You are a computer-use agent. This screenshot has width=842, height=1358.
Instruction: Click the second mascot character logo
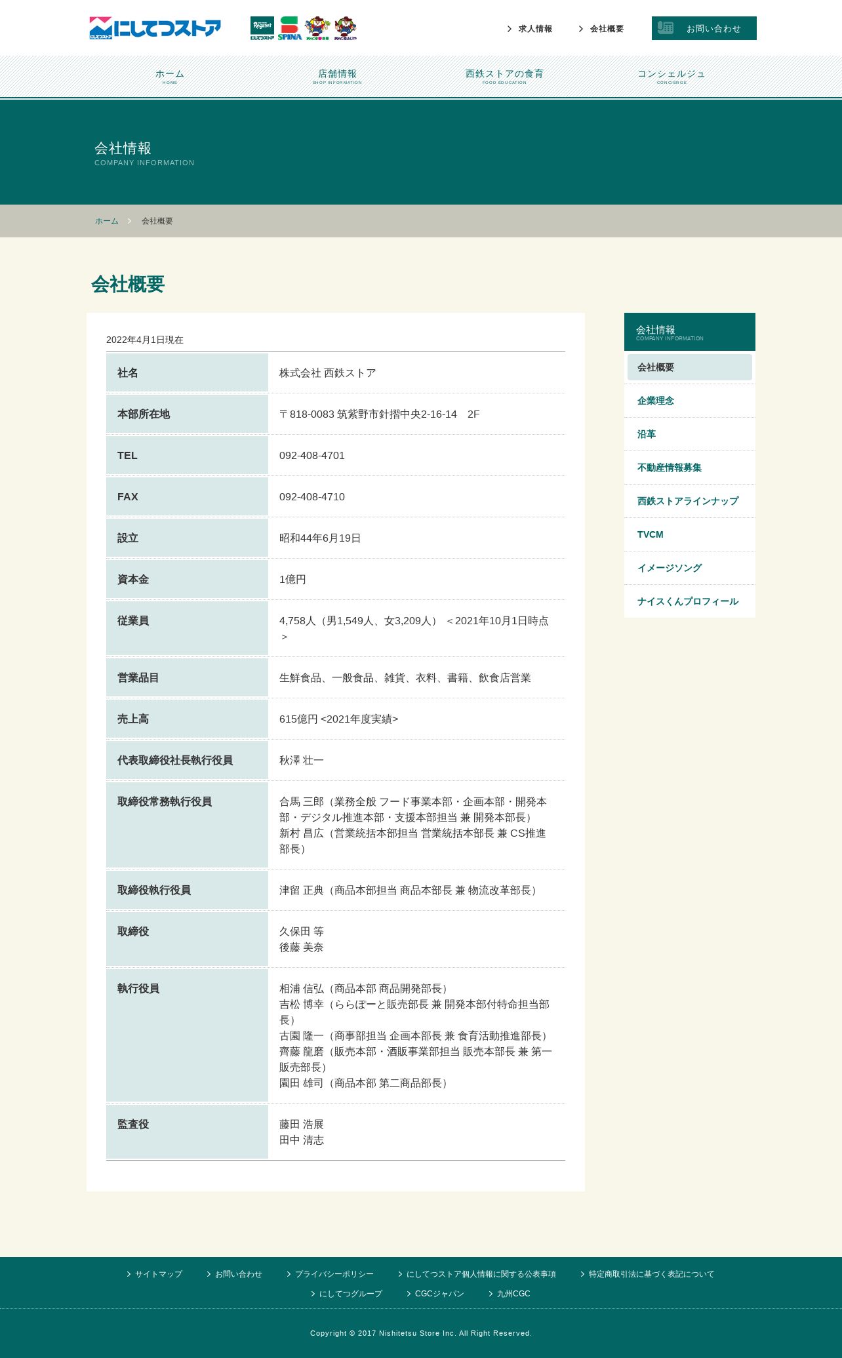(346, 28)
